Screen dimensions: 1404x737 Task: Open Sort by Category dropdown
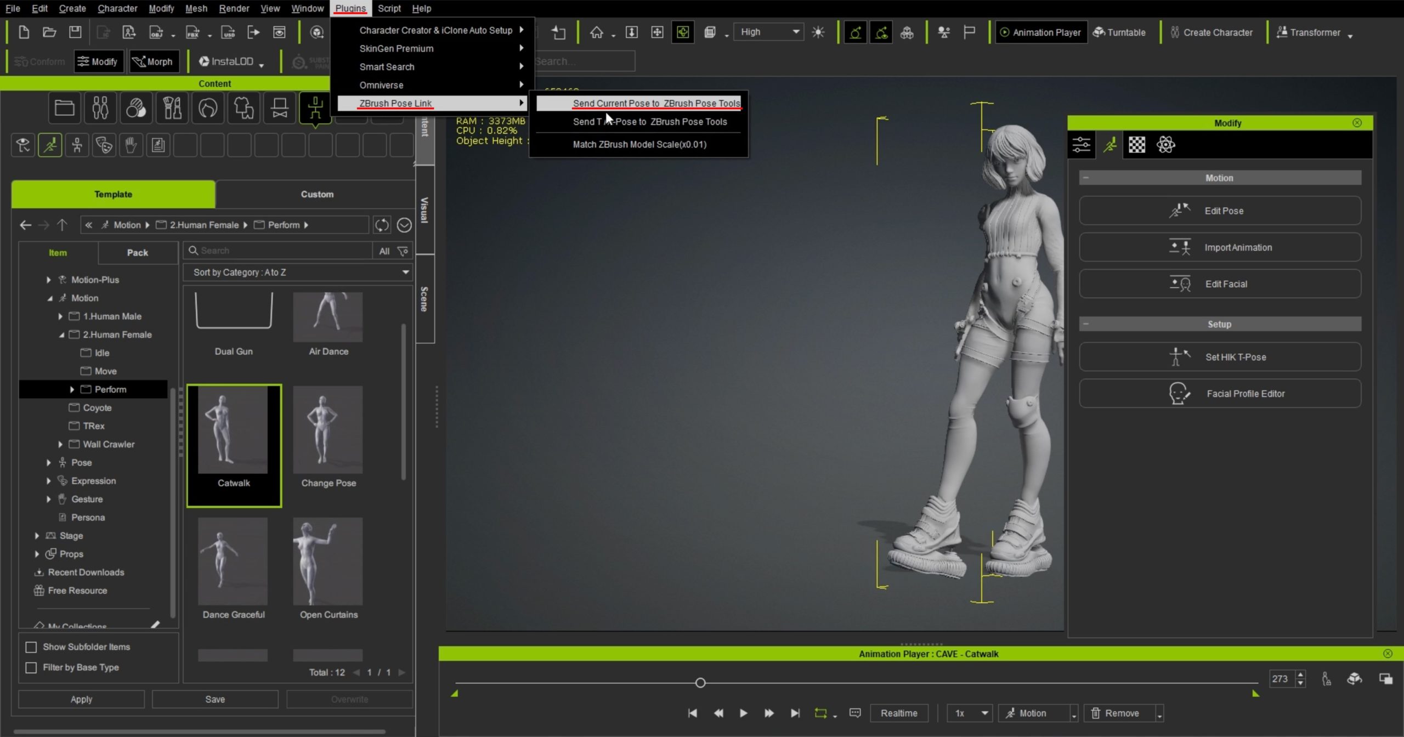coord(298,272)
